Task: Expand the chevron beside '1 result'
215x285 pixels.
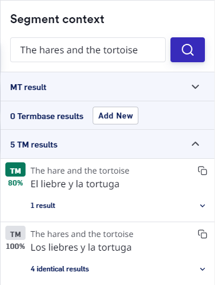Action: [203, 206]
